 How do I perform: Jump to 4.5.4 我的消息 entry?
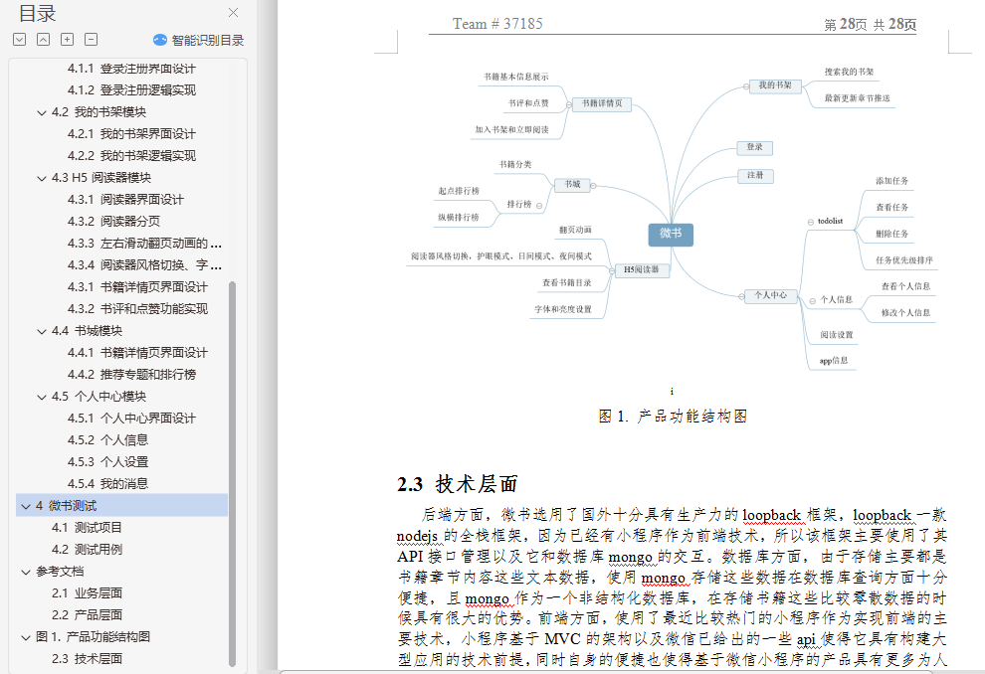(107, 484)
